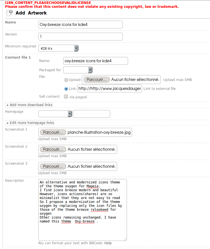The image size is (210, 249).
Task: Click the Add Artwork page icon
Action: click(10, 13)
